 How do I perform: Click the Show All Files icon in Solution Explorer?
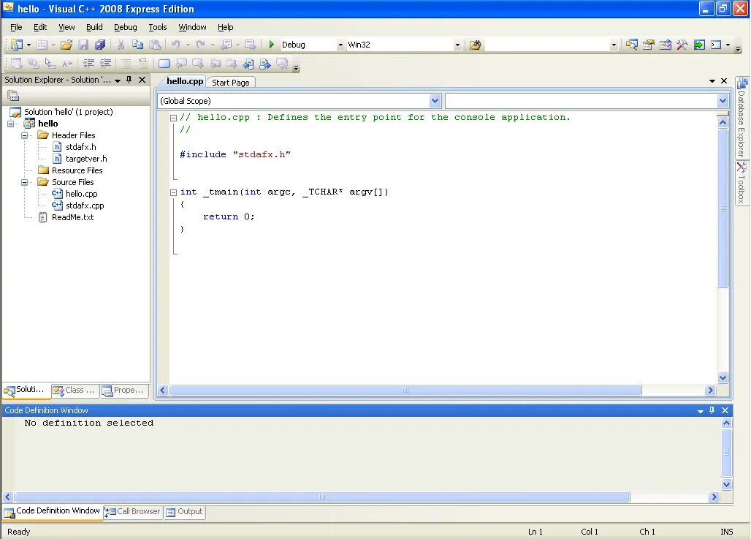[13, 95]
